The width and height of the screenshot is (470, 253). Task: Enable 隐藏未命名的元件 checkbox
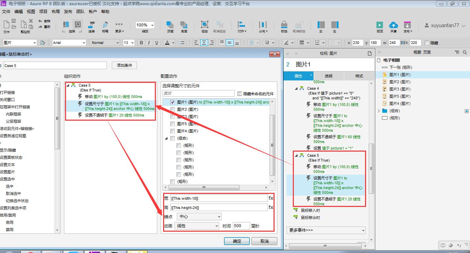click(240, 93)
